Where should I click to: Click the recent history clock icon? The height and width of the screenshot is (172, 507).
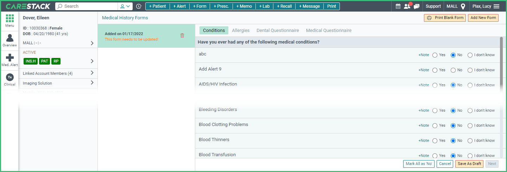pyautogui.click(x=139, y=6)
